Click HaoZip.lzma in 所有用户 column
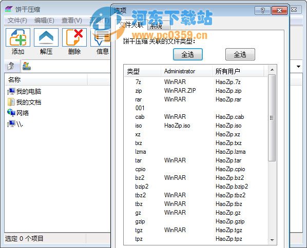 click(231, 152)
